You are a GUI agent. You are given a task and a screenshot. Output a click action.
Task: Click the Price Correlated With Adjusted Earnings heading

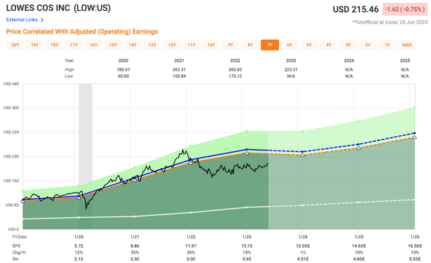point(82,32)
